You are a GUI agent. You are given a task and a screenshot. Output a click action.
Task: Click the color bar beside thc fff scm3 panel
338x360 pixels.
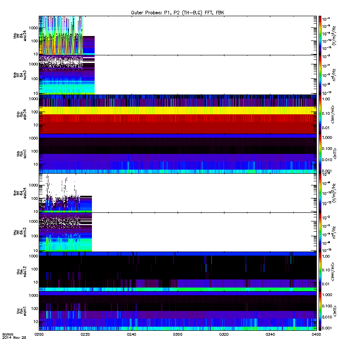coord(320,232)
